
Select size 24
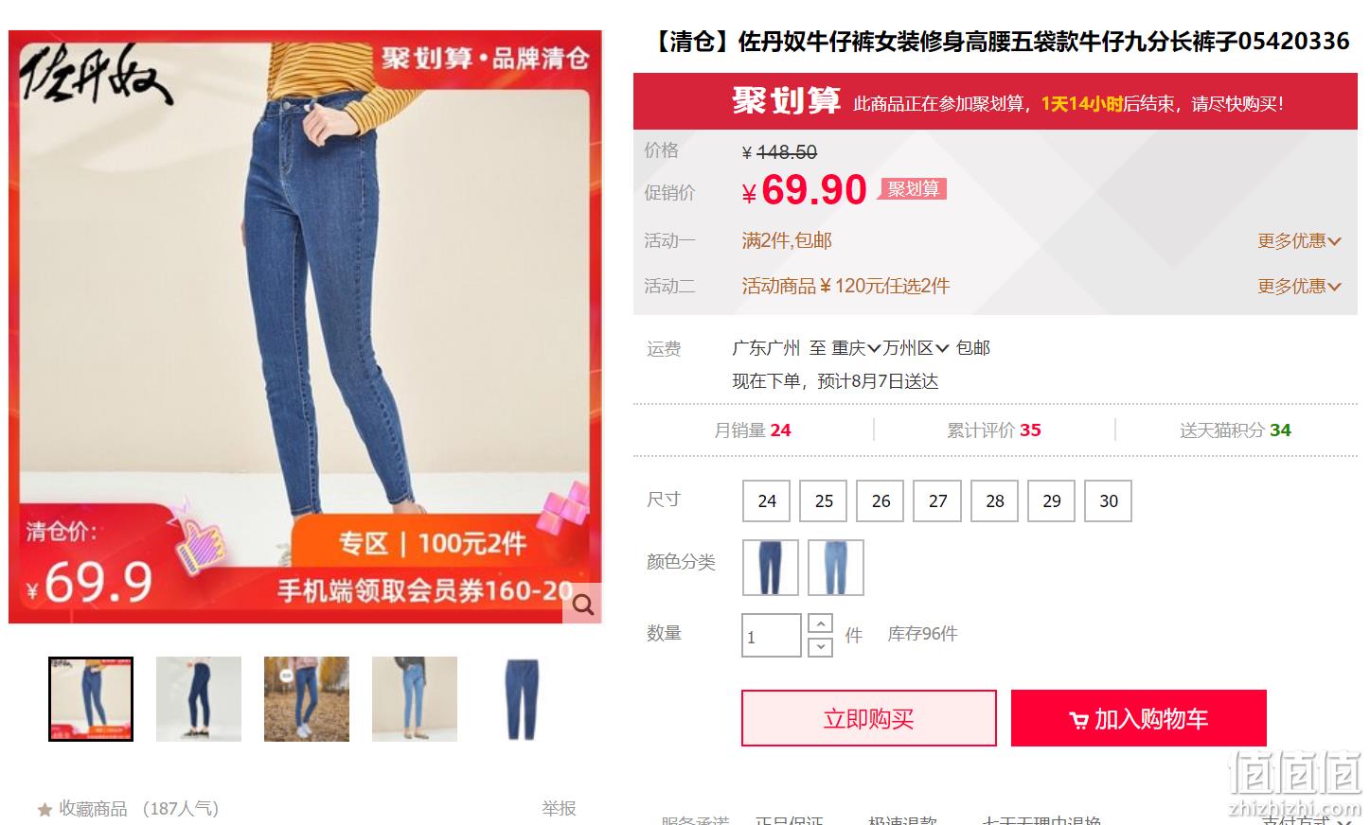pos(767,500)
